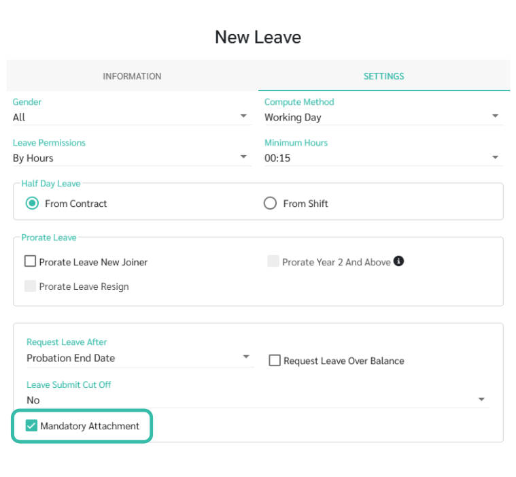
Task: Expand the Compute Method dropdown
Action: [383, 117]
